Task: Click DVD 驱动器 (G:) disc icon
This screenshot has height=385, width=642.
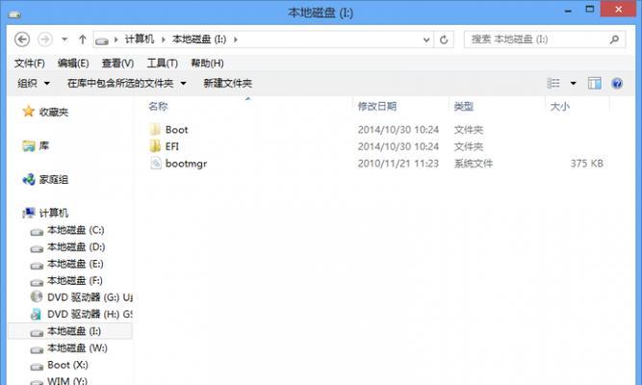Action: pos(37,296)
